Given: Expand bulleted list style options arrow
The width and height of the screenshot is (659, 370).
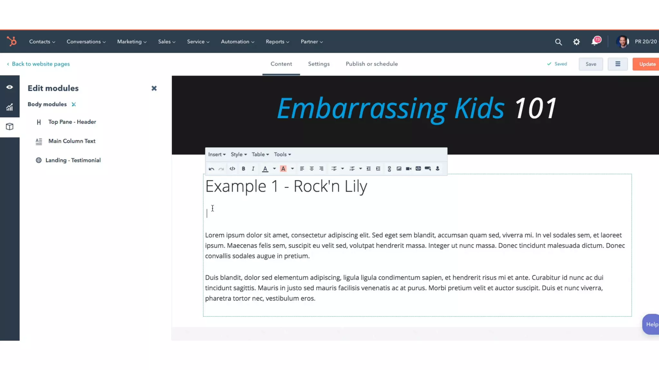Looking at the screenshot, I should (342, 169).
